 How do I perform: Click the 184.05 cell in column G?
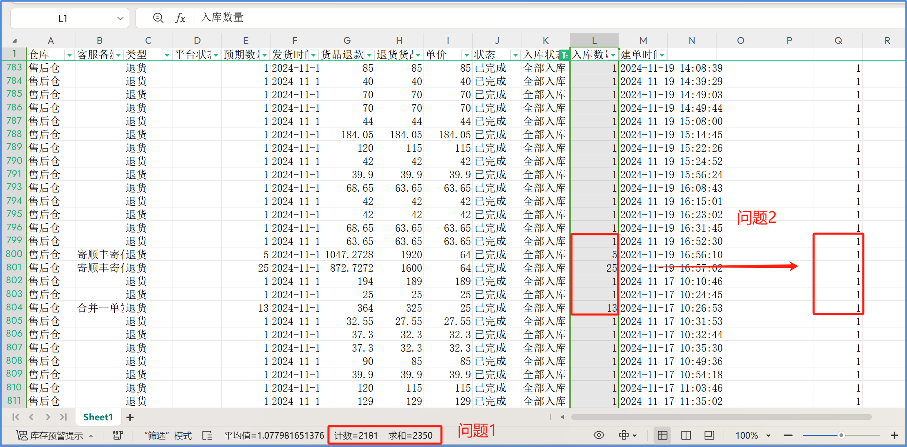(347, 135)
